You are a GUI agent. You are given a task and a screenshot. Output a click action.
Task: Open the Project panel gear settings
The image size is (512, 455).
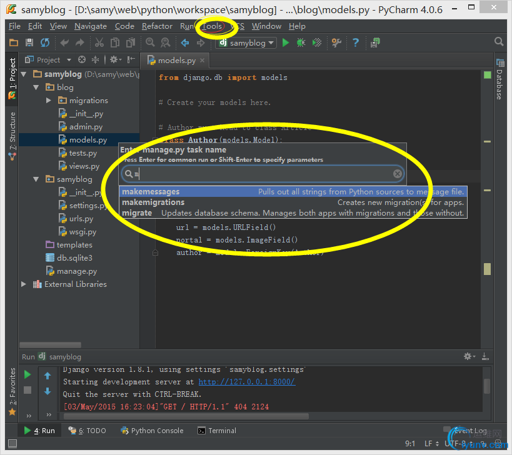(115, 60)
